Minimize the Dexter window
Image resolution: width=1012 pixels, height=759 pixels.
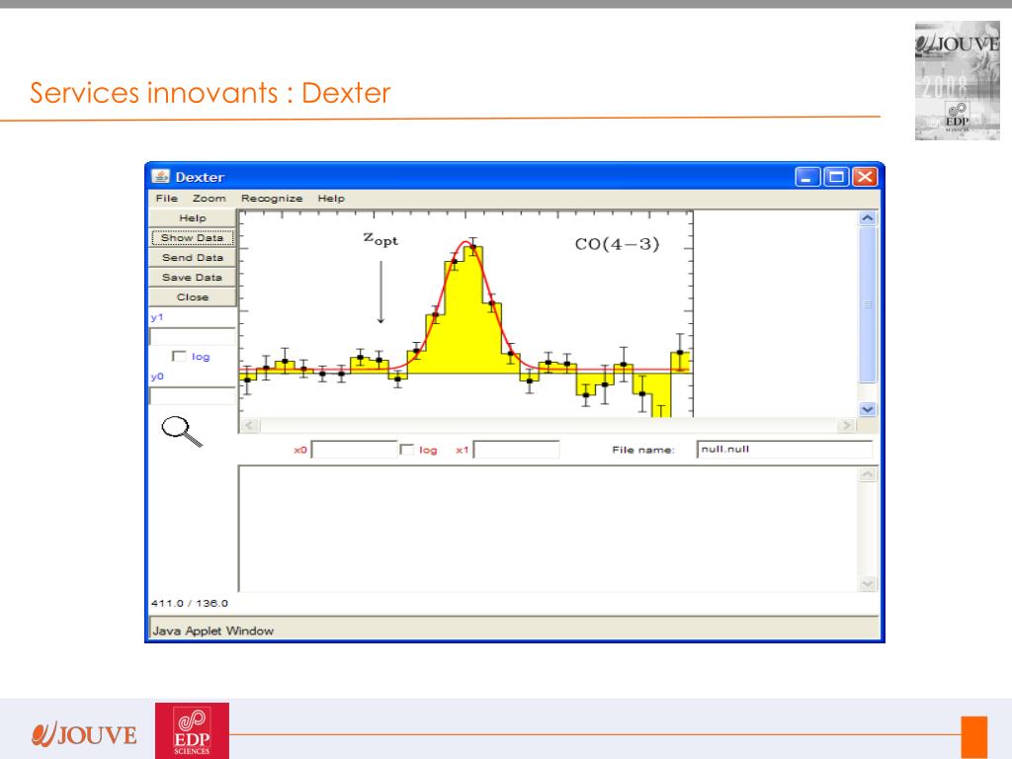click(806, 176)
